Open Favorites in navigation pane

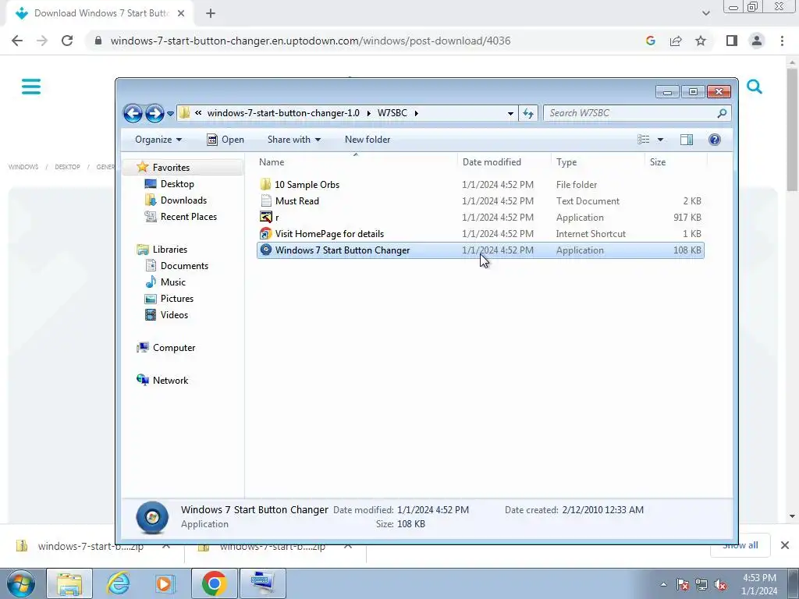click(x=171, y=168)
